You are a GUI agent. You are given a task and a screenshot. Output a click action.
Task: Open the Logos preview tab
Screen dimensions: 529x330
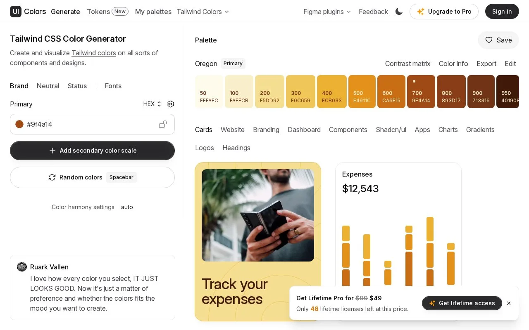205,148
